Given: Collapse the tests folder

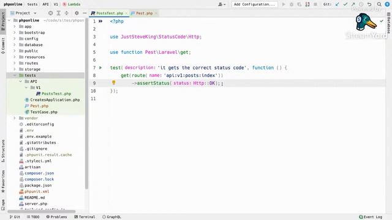Looking at the screenshot, I should (x=15, y=75).
